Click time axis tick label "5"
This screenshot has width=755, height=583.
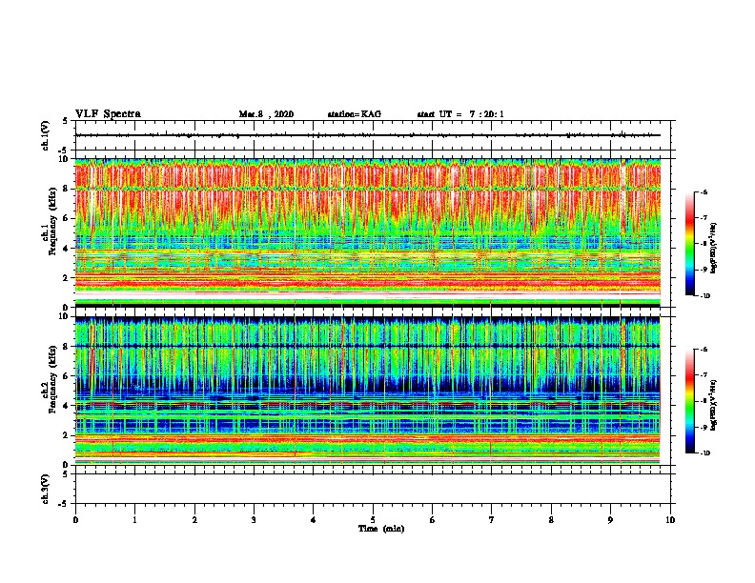point(373,520)
